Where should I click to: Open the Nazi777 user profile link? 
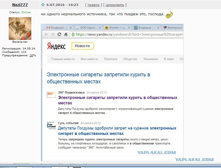click(x=20, y=5)
